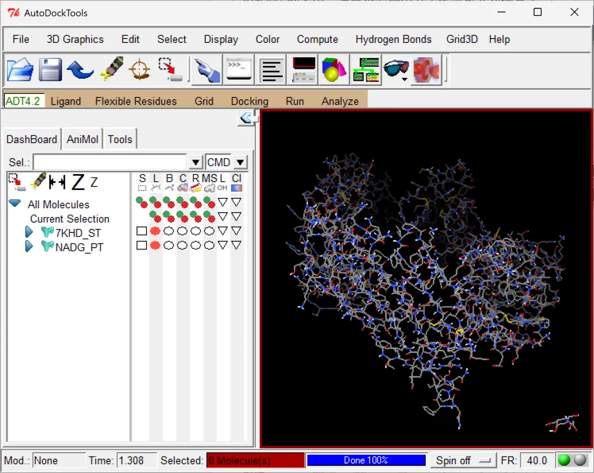Toggle select checkbox for 7KHD_ST
The height and width of the screenshot is (473, 594).
(x=142, y=231)
